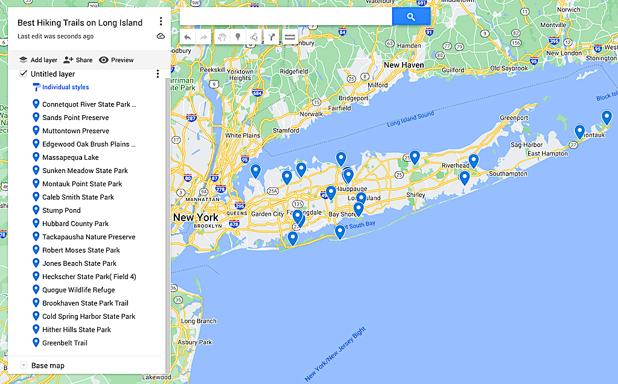Click the cloud save status icon

point(161,36)
